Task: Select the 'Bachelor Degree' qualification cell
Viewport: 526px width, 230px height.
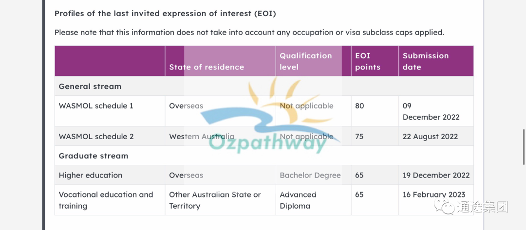Action: 310,175
